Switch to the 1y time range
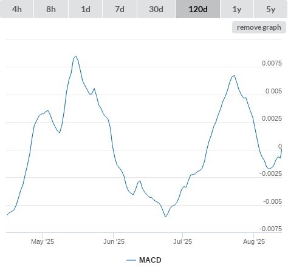 pyautogui.click(x=237, y=9)
